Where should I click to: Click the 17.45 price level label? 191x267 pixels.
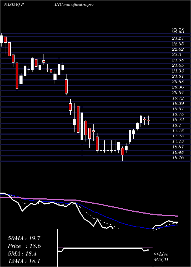178,136
